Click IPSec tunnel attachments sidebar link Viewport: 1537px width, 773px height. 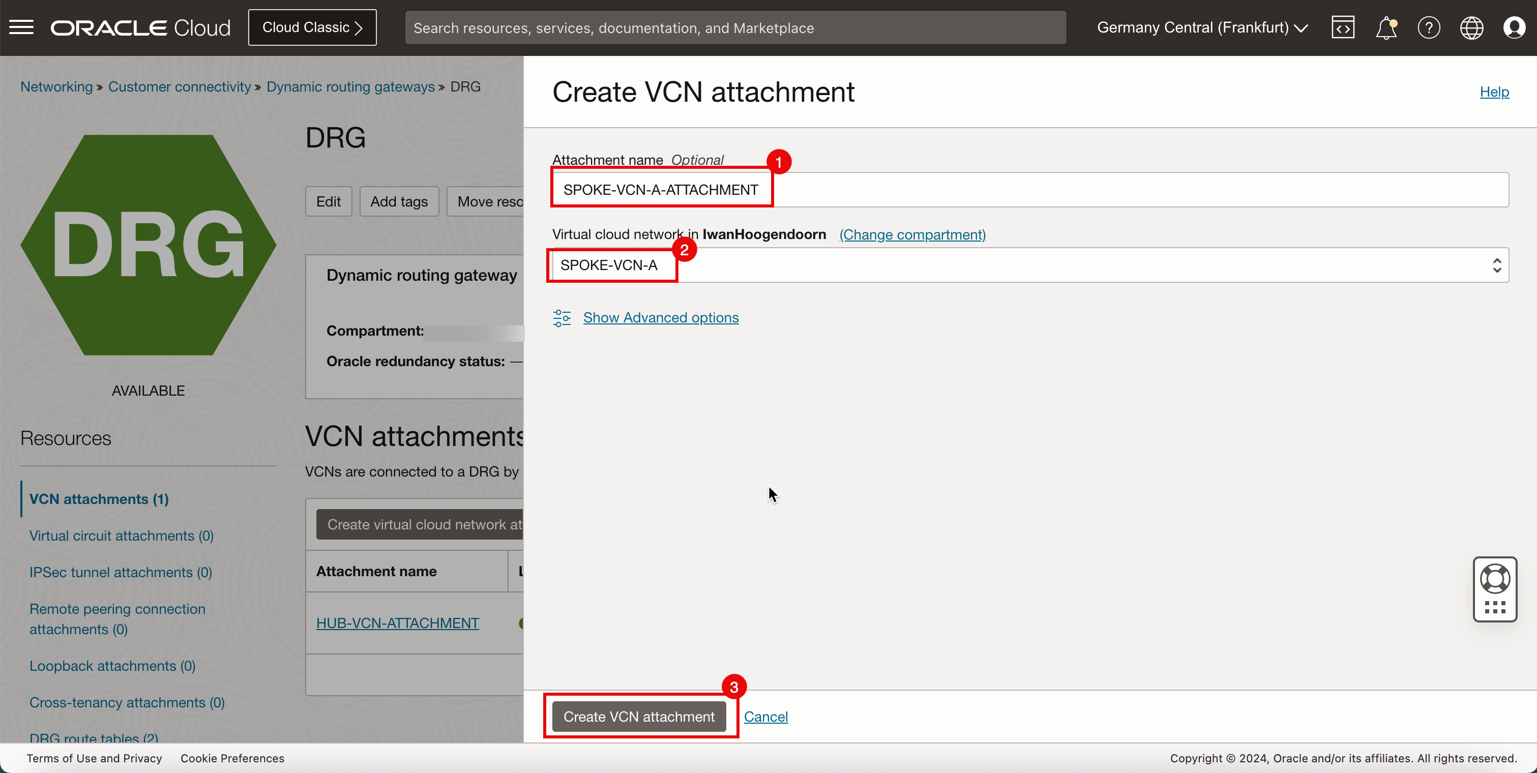point(121,572)
